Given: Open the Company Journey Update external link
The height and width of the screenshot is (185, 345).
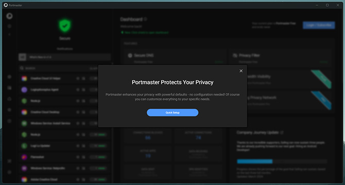Looking at the screenshot, I should (x=282, y=133).
